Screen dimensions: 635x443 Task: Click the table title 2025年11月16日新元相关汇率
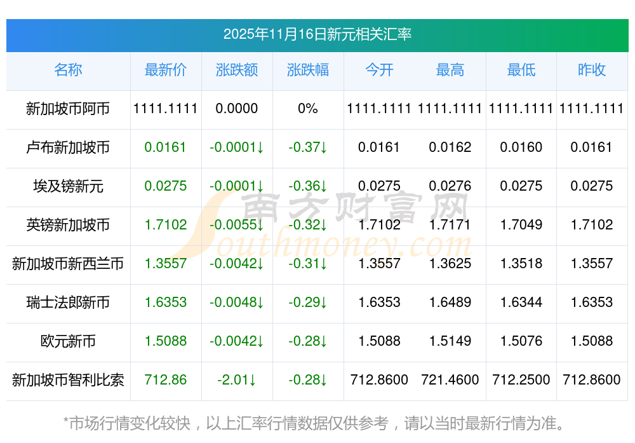[x=317, y=34]
